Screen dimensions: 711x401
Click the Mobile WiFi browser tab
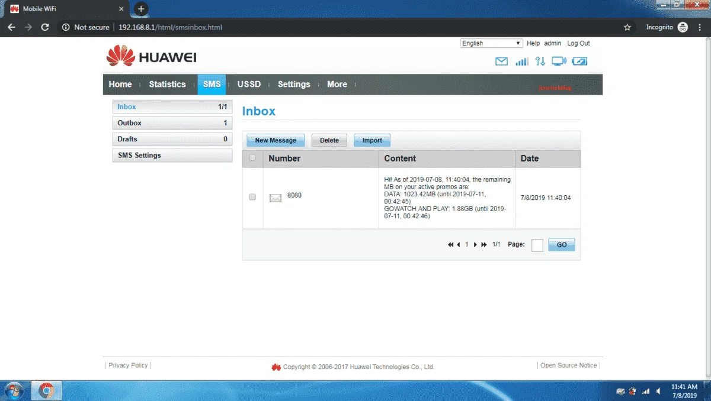tap(65, 9)
